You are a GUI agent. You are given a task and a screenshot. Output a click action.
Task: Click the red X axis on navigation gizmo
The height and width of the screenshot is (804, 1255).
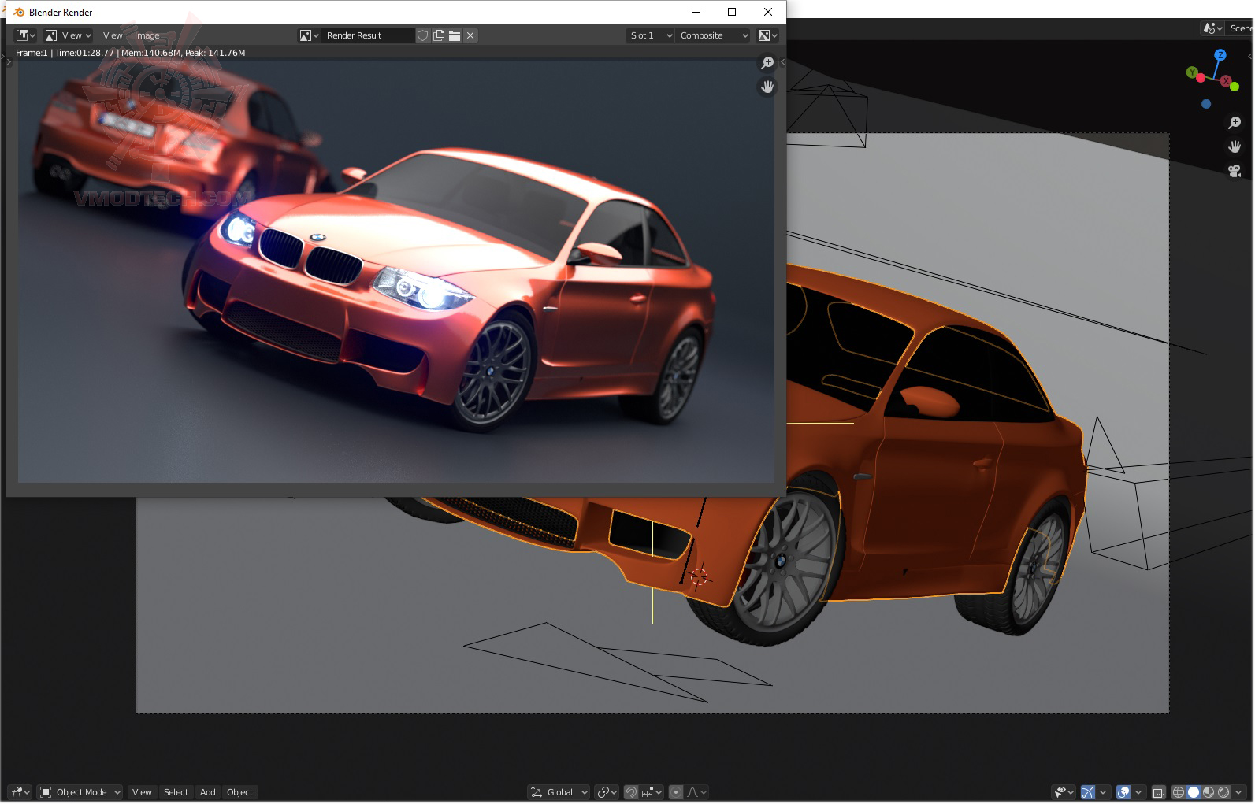pyautogui.click(x=1226, y=81)
